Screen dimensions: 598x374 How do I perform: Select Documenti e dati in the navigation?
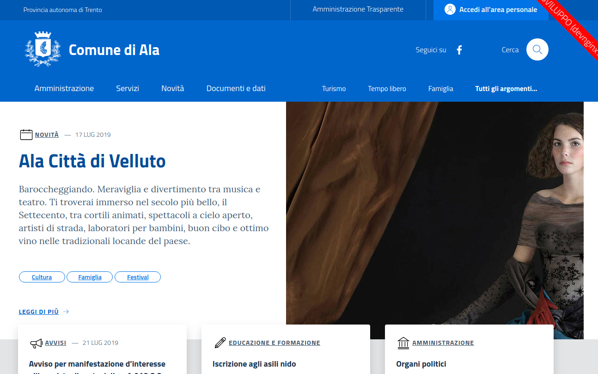pyautogui.click(x=236, y=88)
